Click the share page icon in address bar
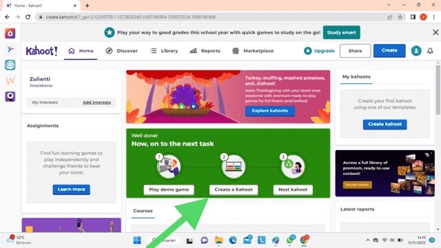Screen dimensions: 441x248 (390, 17)
